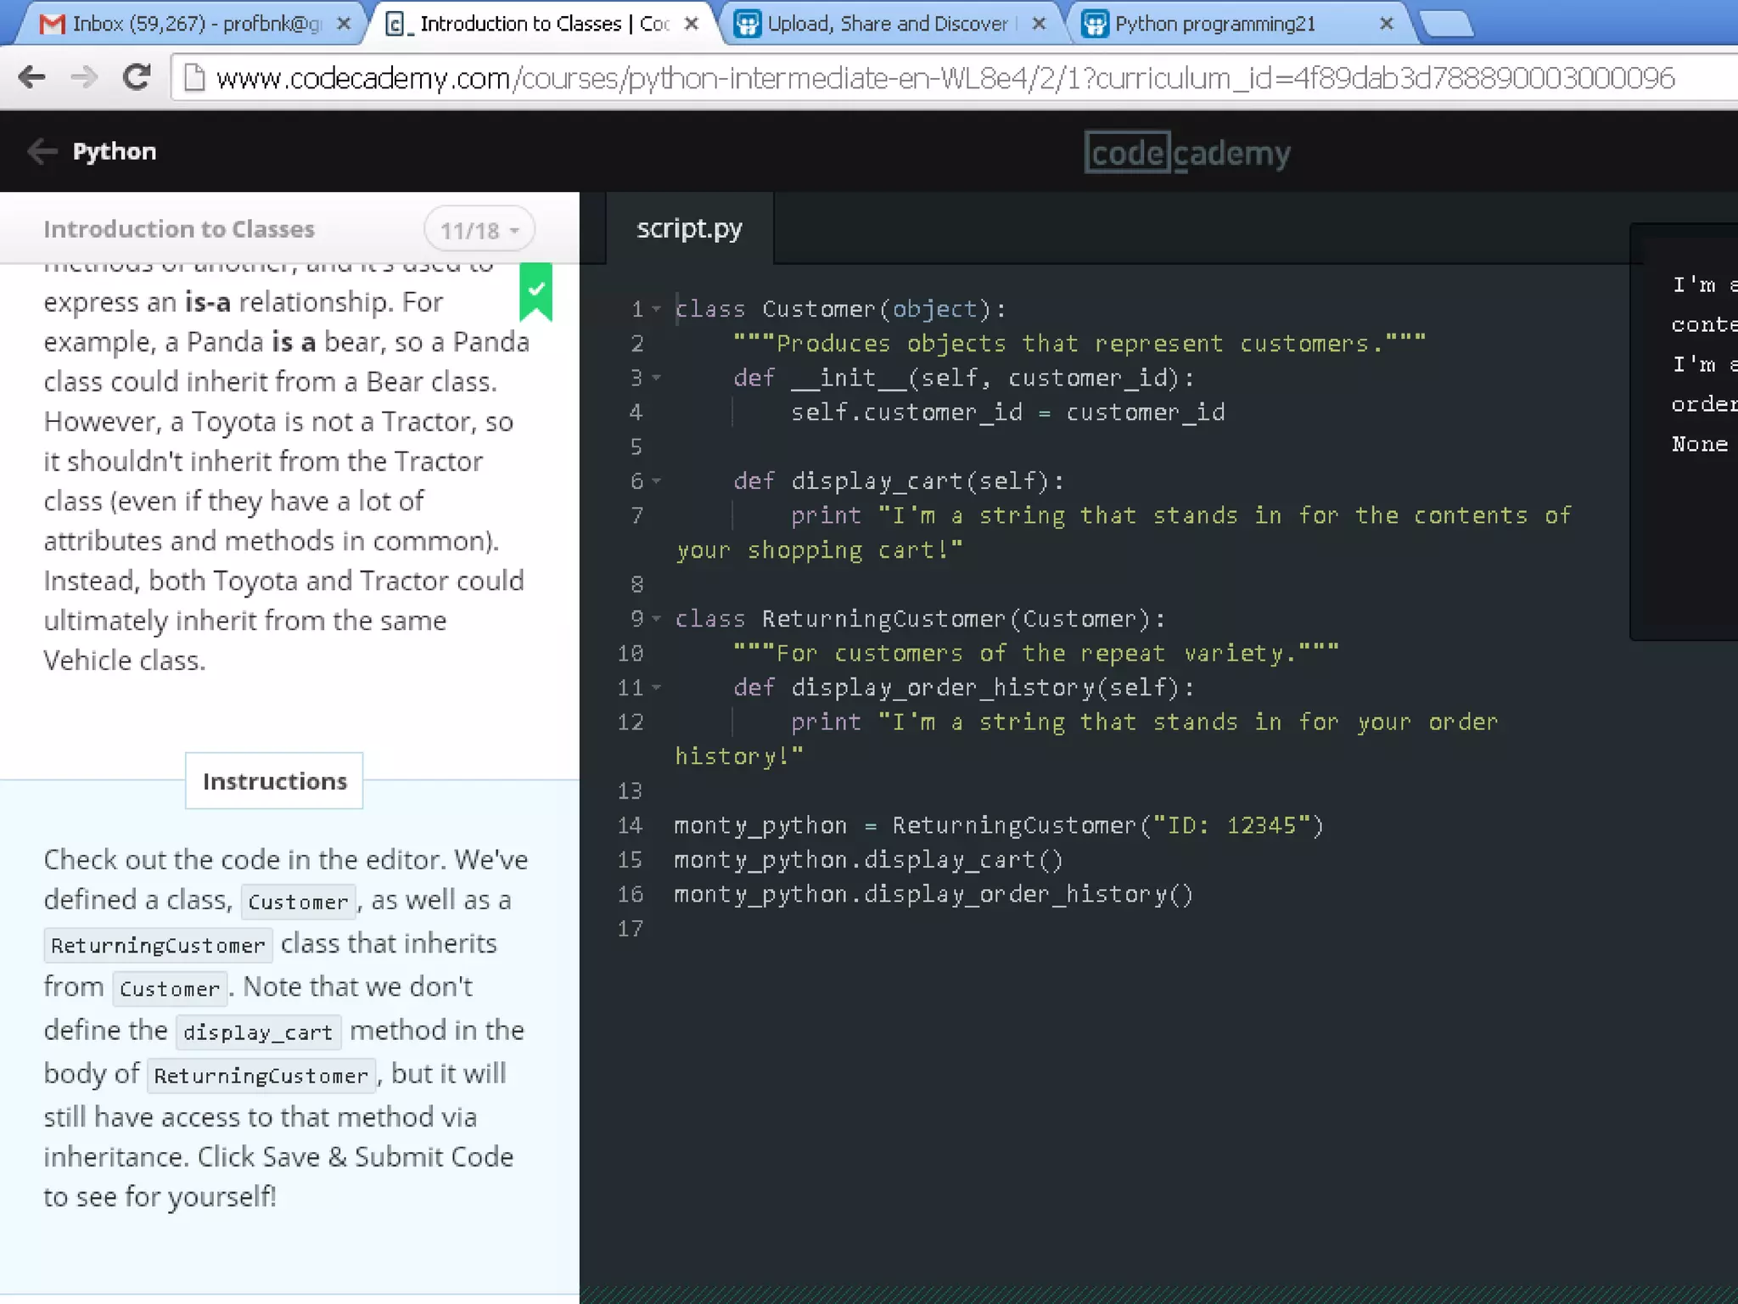This screenshot has height=1304, width=1738.
Task: Select the script.py editor tab
Action: [689, 228]
